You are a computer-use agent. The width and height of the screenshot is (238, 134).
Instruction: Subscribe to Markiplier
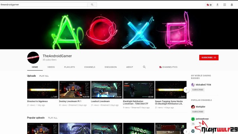[x=197, y=112]
